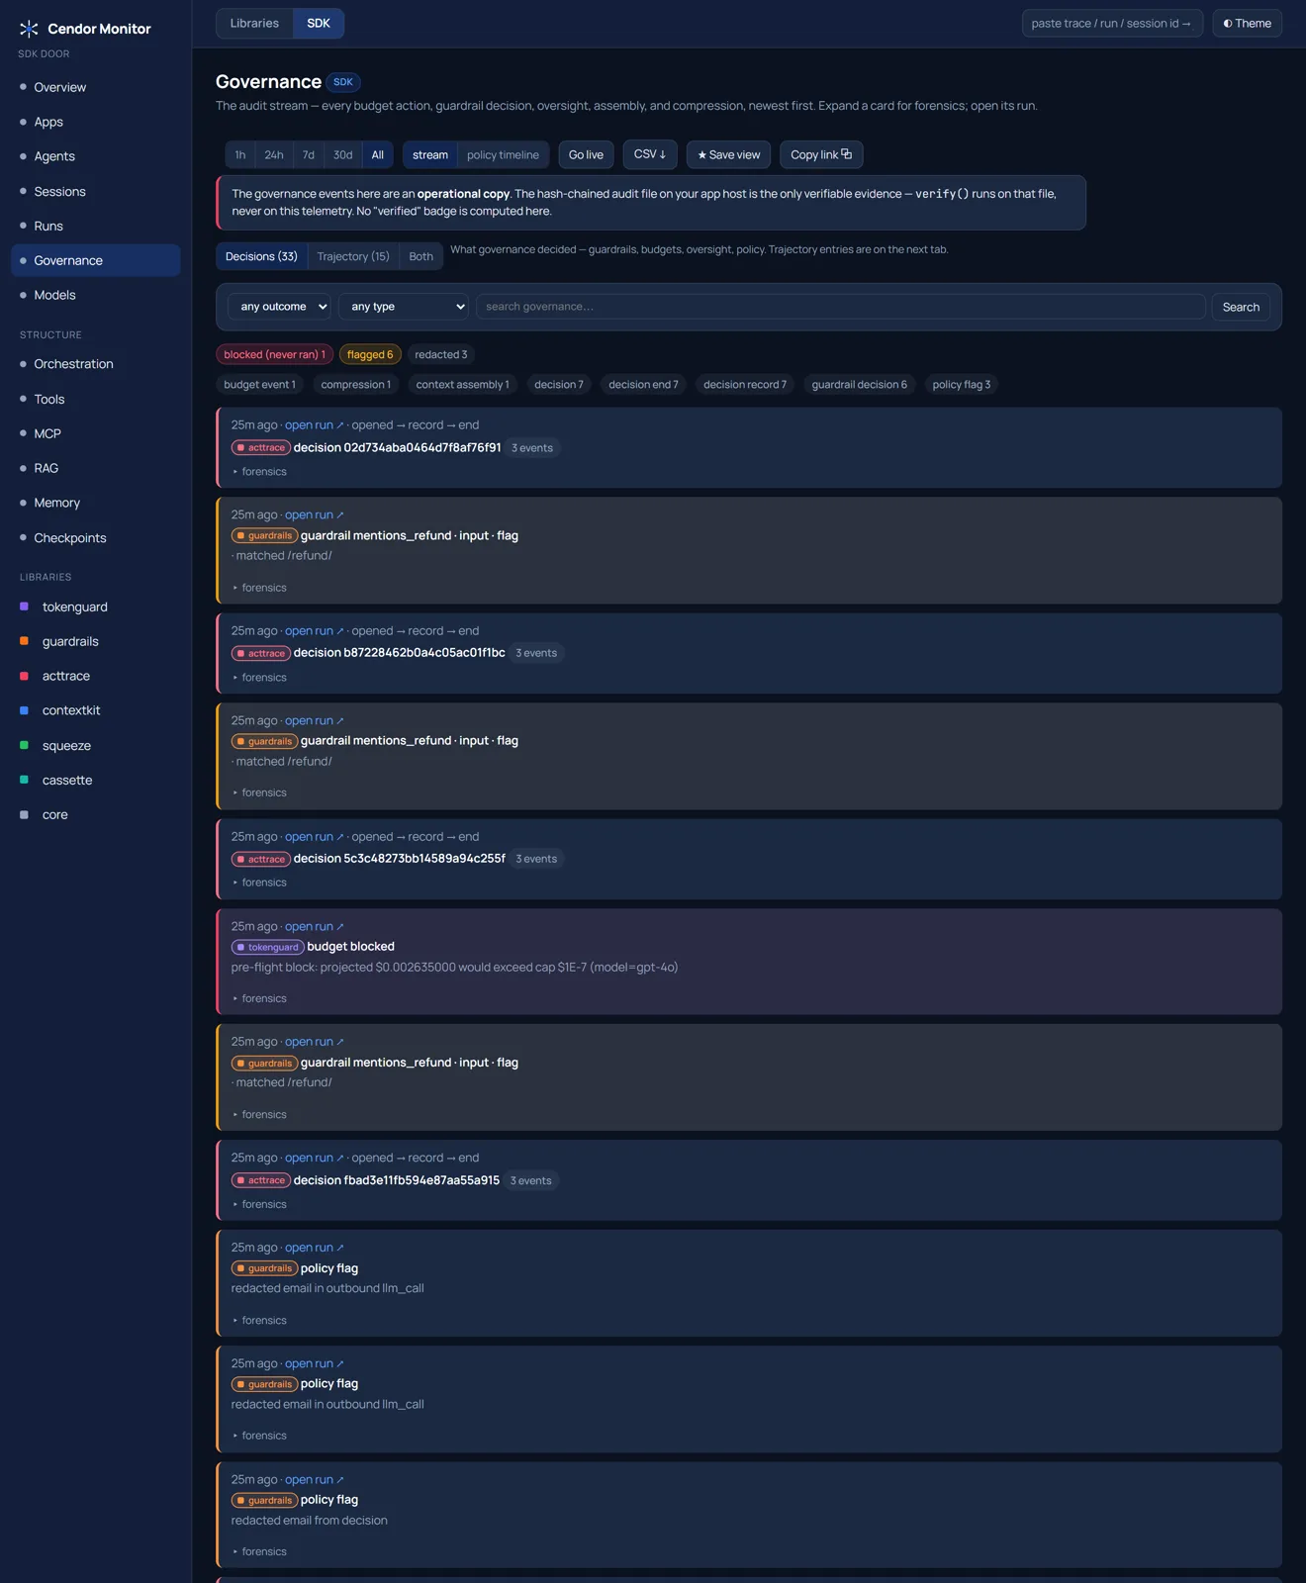The height and width of the screenshot is (1583, 1306).
Task: Click the acttrace red library swatch
Action: click(x=24, y=676)
